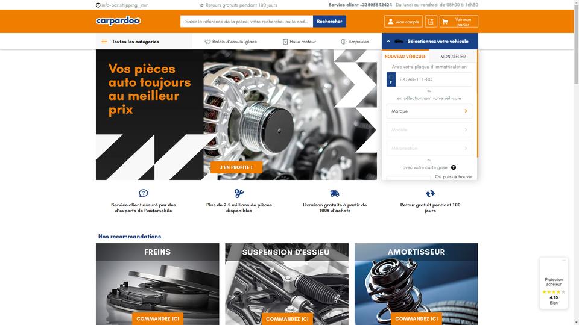The height and width of the screenshot is (325, 579).
Task: Switch to the Mon Atelier tab
Action: (453, 57)
